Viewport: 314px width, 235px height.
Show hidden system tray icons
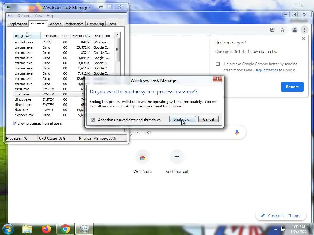(x=276, y=229)
